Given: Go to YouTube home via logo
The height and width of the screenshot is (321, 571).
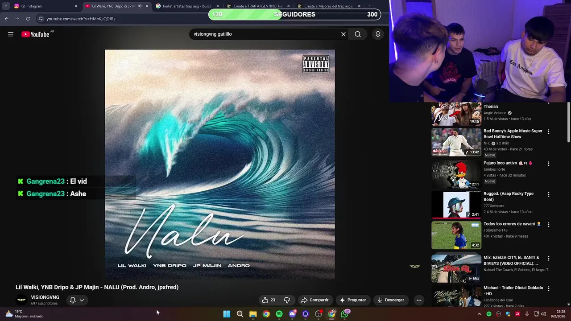Looking at the screenshot, I should click(x=36, y=34).
